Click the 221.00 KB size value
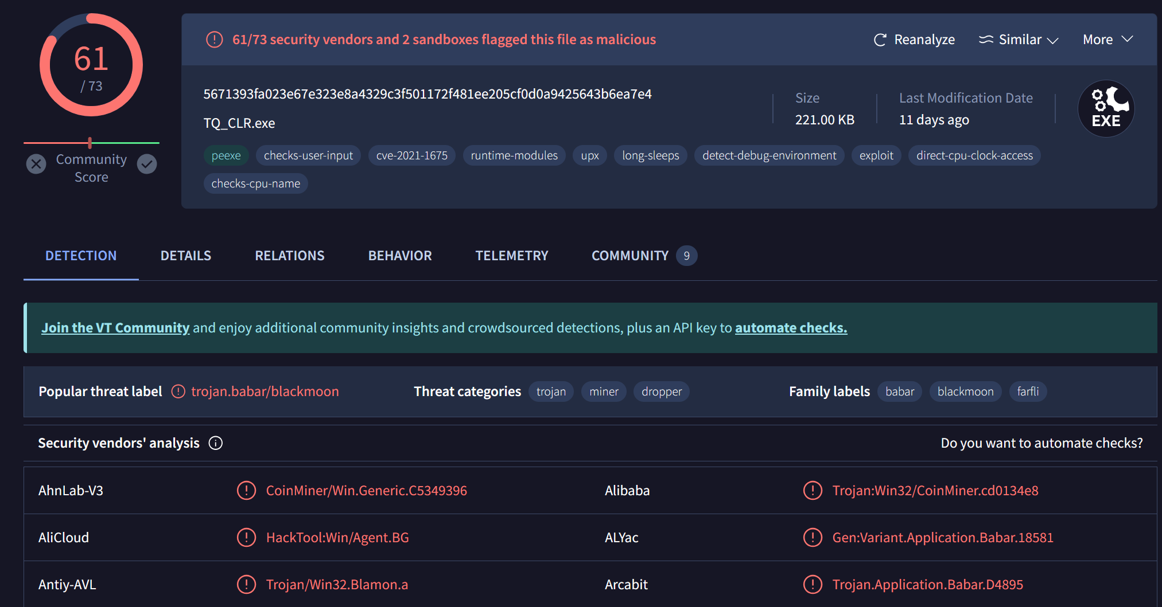1162x607 pixels. click(825, 120)
